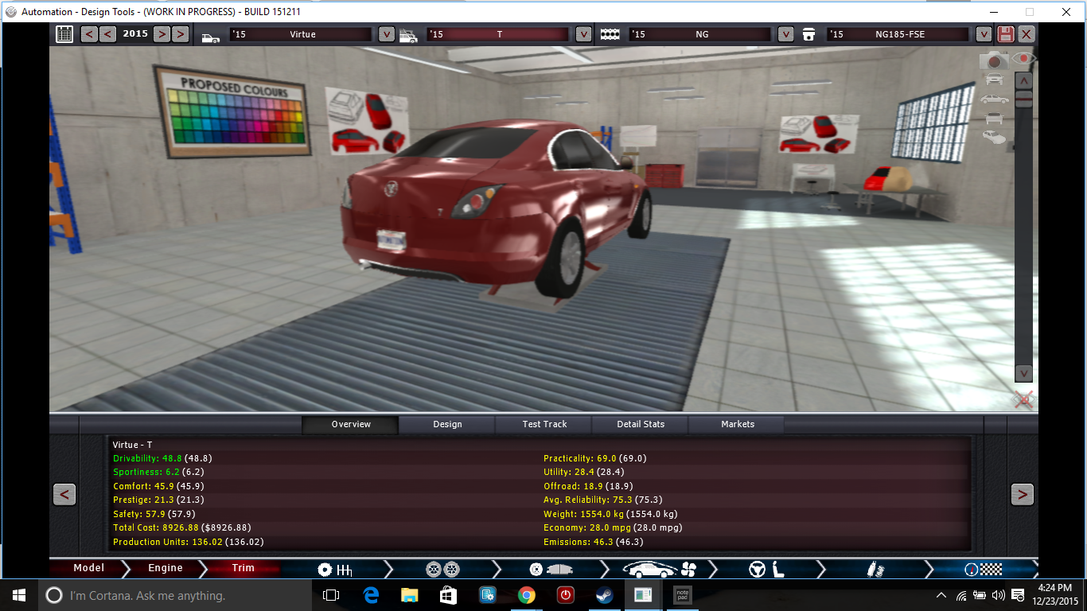
Task: Click the engine family icon beside NG
Action: click(610, 35)
